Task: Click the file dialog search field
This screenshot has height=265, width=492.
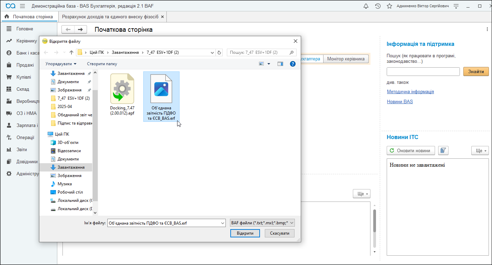Action: [261, 52]
